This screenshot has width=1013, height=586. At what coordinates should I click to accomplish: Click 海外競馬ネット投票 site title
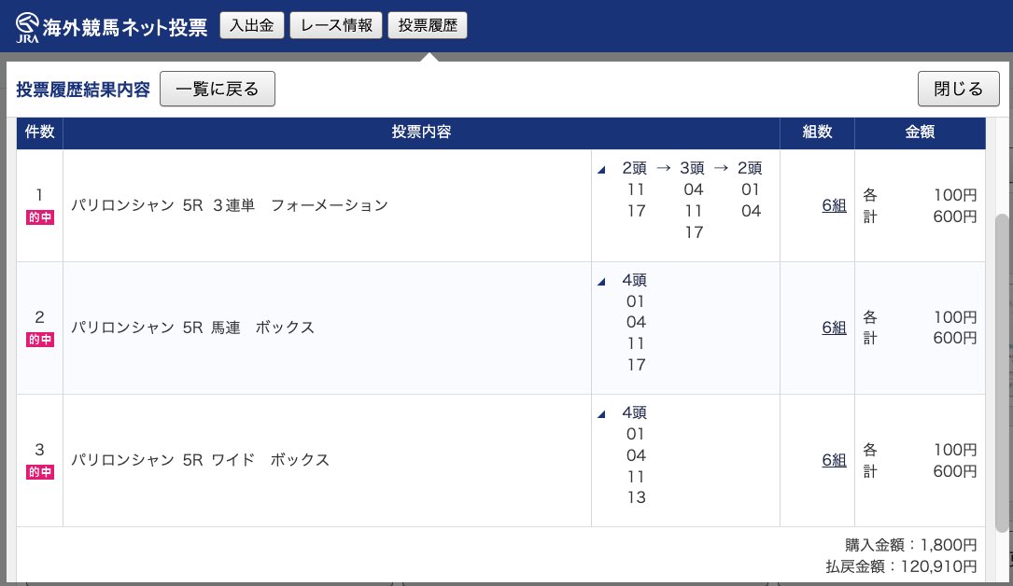(x=125, y=27)
